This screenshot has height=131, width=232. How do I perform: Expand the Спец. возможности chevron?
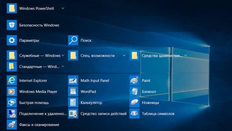[124, 56]
